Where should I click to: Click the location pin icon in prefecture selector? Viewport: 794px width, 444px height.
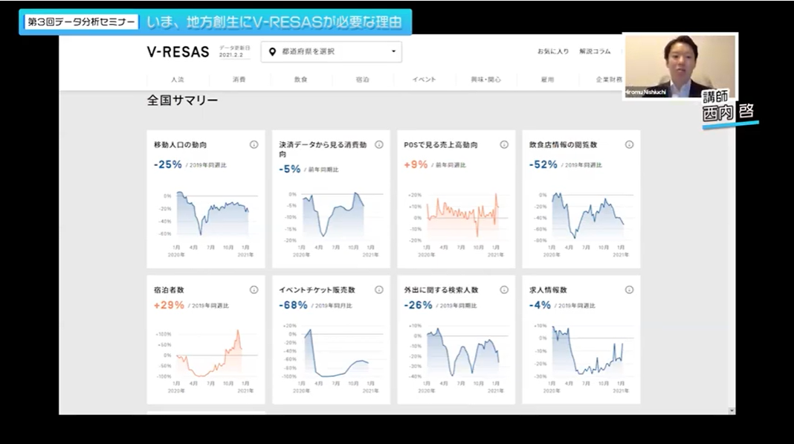(x=272, y=52)
